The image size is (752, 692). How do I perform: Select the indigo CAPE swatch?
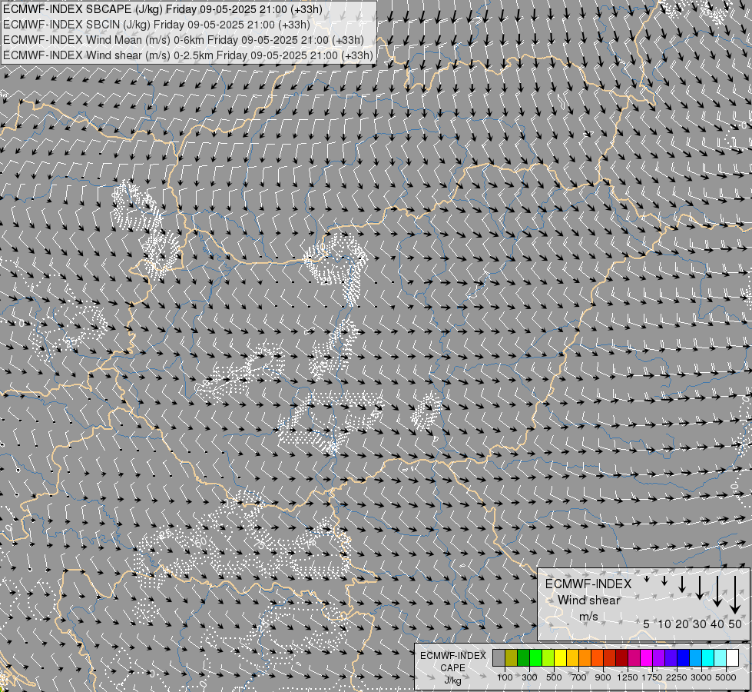pyautogui.click(x=671, y=658)
